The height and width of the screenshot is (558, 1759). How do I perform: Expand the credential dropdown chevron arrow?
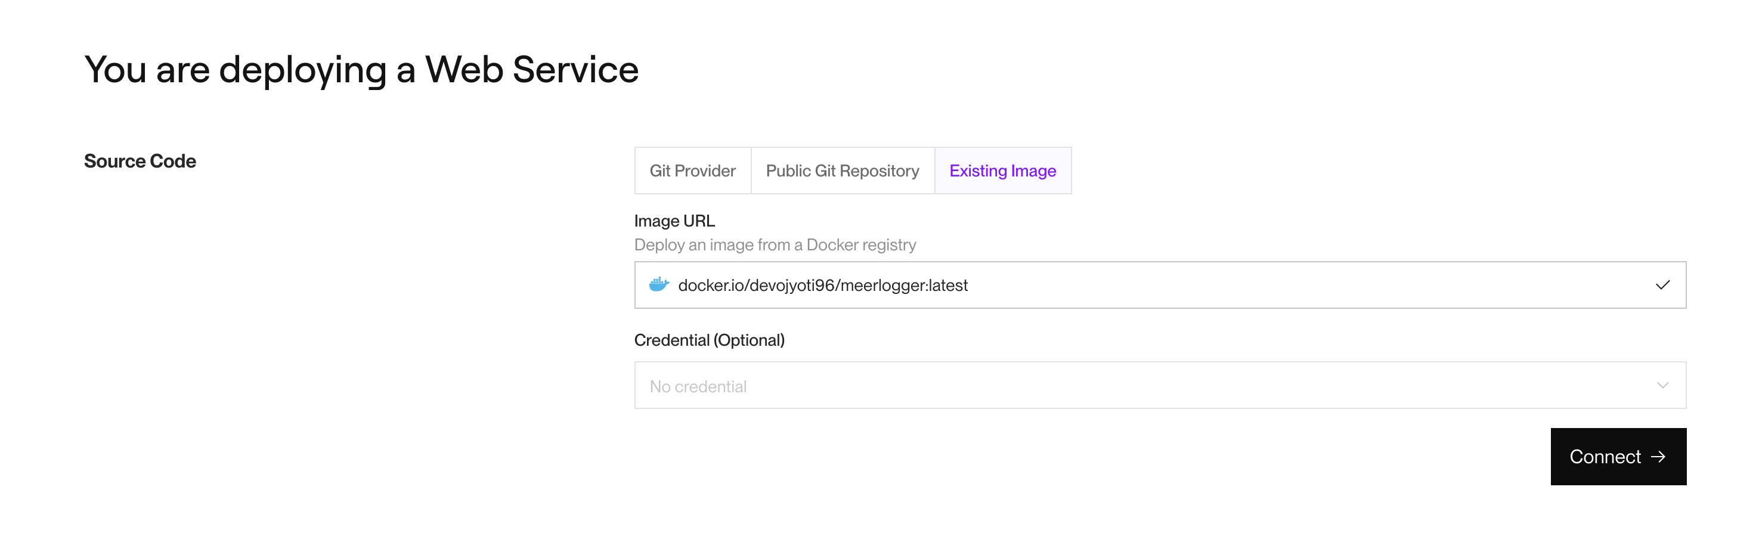(1662, 385)
